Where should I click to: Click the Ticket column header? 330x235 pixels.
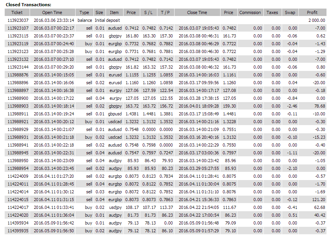(x=17, y=12)
